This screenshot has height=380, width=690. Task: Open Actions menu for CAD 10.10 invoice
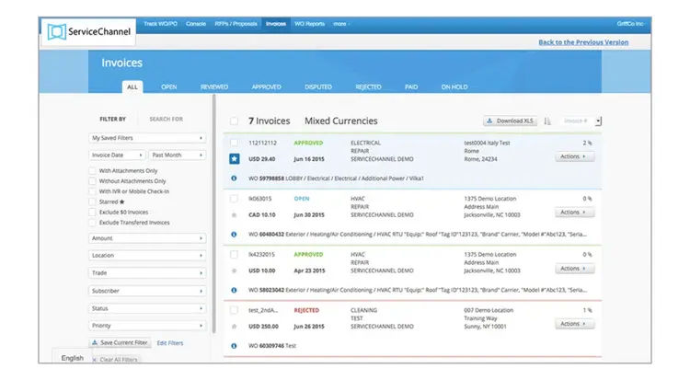(x=574, y=213)
